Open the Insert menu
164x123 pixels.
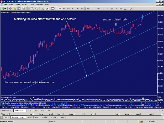(18, 4)
